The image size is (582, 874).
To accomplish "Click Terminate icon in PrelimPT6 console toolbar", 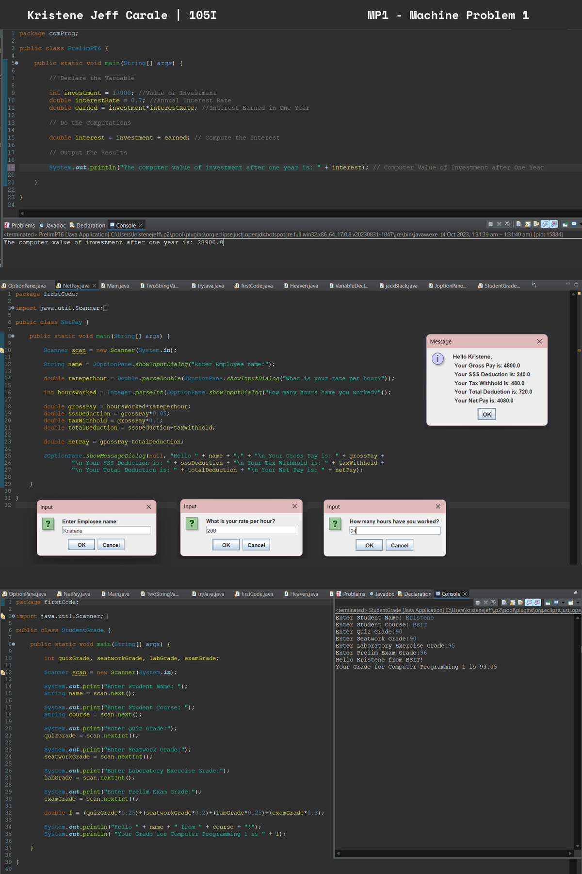I will tap(490, 224).
